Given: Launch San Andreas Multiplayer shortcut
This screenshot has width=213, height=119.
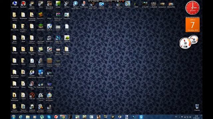Looking at the screenshot, I should tap(49, 5).
